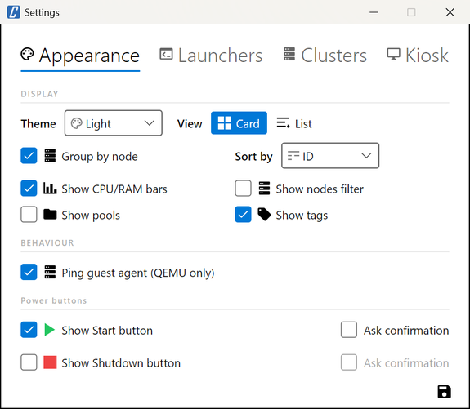The width and height of the screenshot is (470, 409).
Task: Uncheck the Group by node checkbox
Action: (29, 156)
